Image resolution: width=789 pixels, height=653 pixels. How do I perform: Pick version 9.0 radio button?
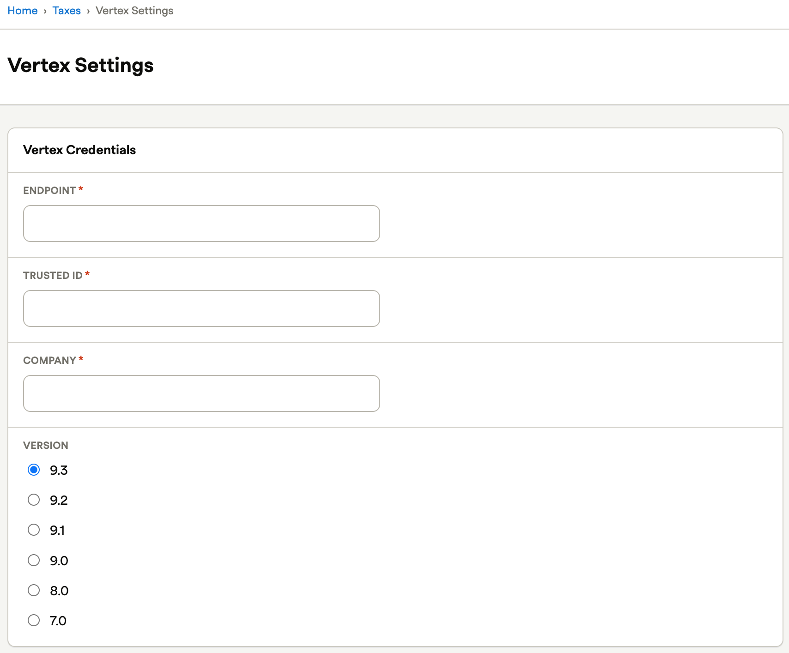tap(34, 560)
